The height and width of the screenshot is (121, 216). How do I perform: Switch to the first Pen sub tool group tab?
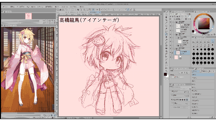tap(196, 71)
